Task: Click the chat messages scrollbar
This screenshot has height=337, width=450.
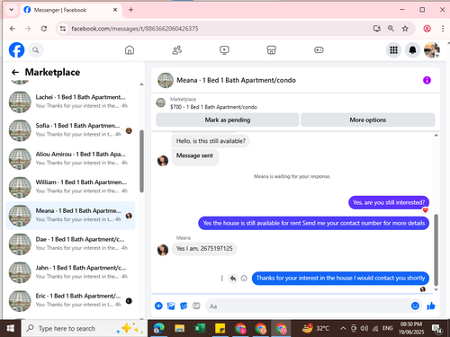Action: [x=436, y=250]
